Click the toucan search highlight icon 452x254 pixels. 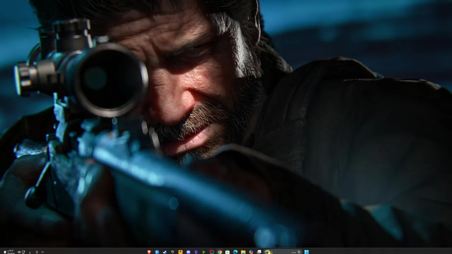[x=268, y=252]
